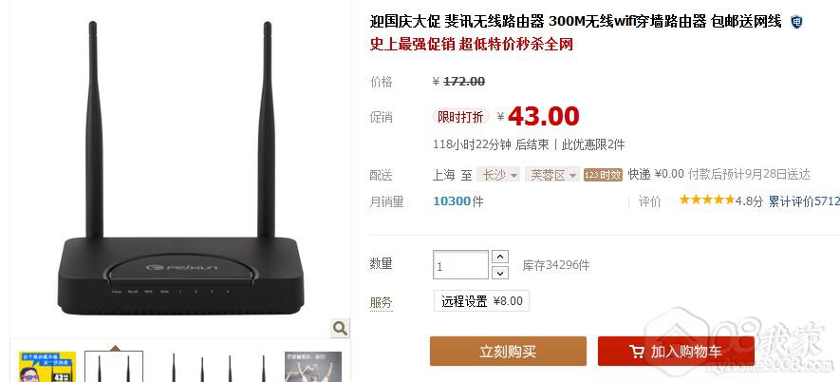The height and width of the screenshot is (382, 840).
Task: Click the main router product image
Action: [180, 169]
